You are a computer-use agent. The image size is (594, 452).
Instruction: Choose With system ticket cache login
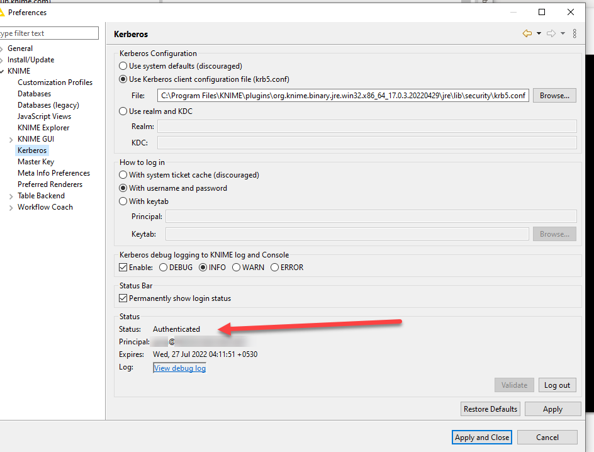click(x=123, y=175)
